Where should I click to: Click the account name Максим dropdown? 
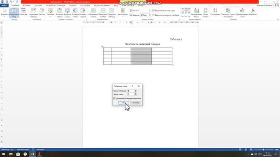266,6
